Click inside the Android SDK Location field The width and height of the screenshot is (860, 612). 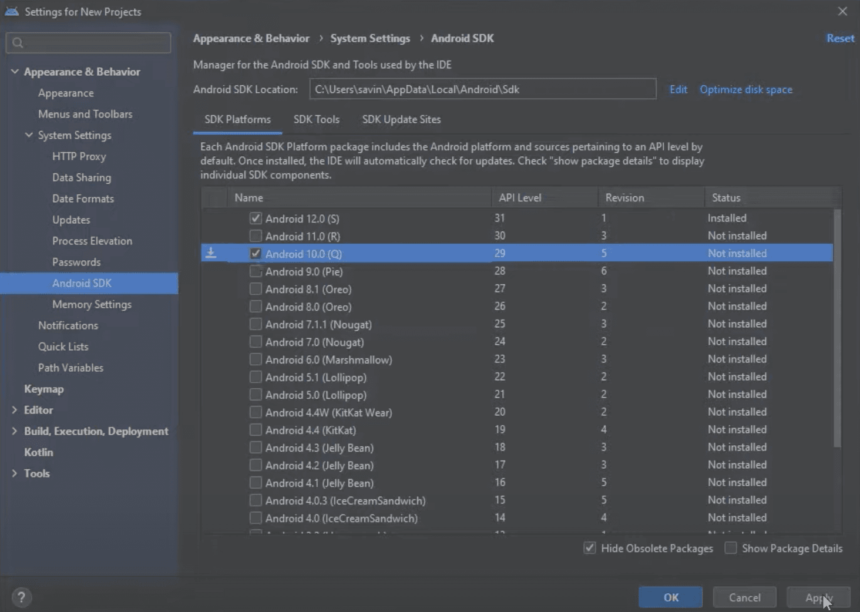pyautogui.click(x=483, y=89)
